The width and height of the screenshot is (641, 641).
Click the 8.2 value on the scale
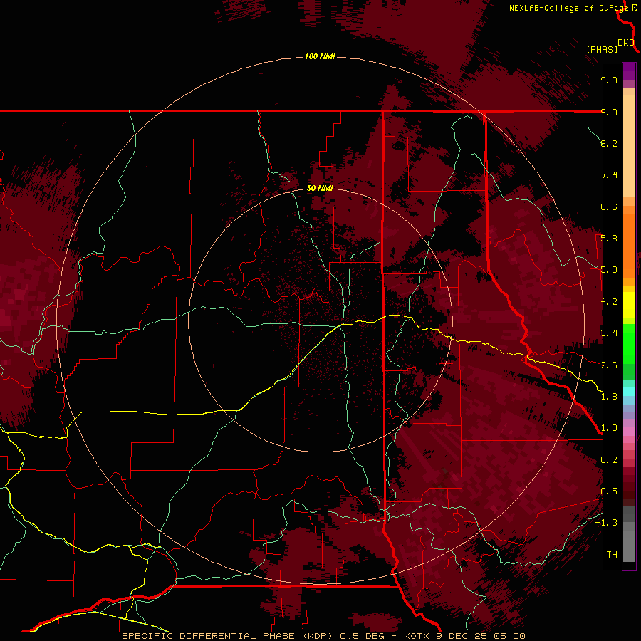(x=609, y=143)
